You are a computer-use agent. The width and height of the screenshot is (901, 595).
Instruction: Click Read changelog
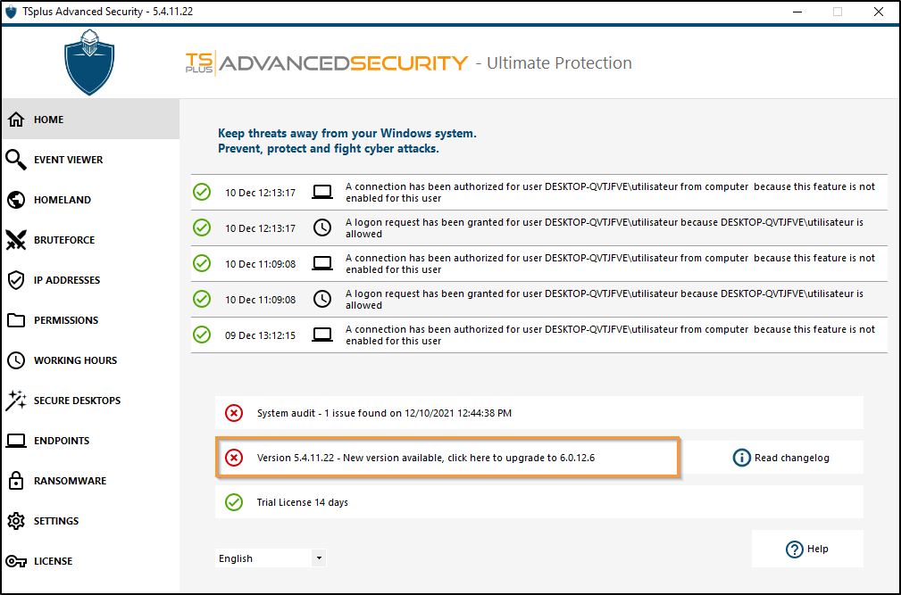[793, 458]
